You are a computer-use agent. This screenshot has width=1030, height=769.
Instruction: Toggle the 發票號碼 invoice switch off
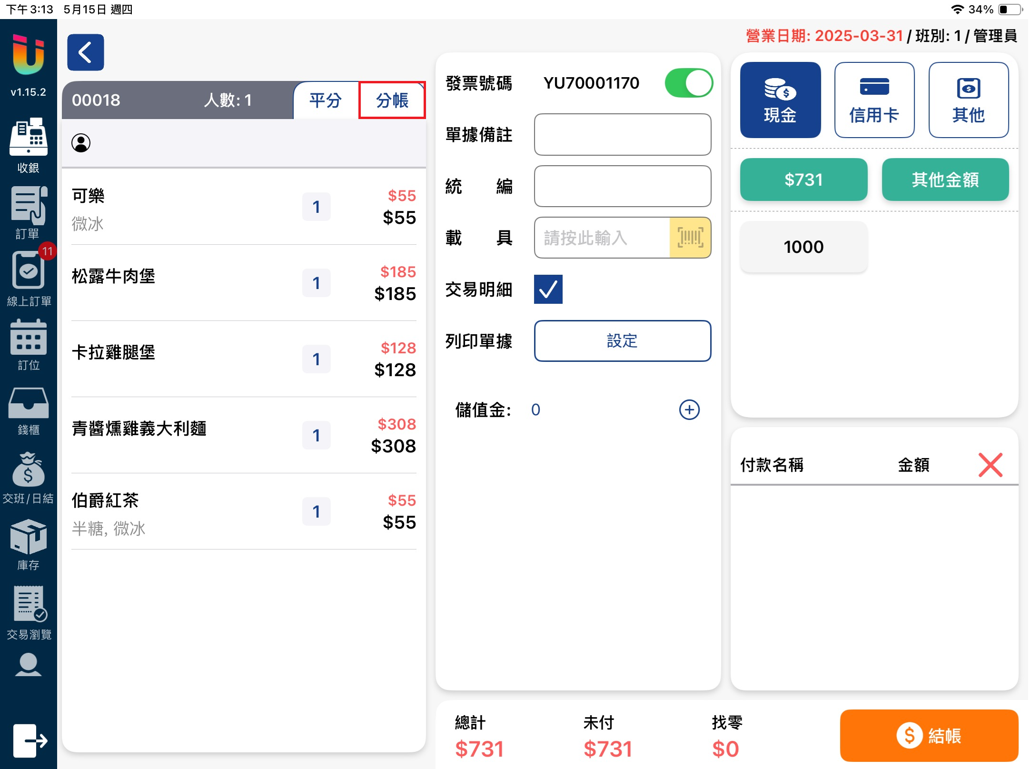coord(688,83)
